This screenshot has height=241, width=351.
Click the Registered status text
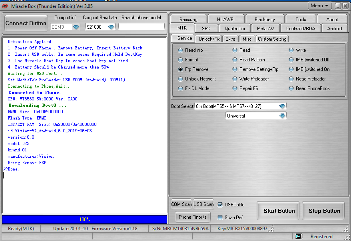click(x=321, y=237)
